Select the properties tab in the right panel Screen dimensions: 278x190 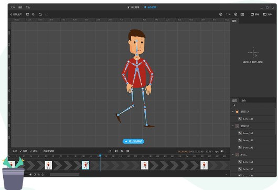tap(234, 21)
